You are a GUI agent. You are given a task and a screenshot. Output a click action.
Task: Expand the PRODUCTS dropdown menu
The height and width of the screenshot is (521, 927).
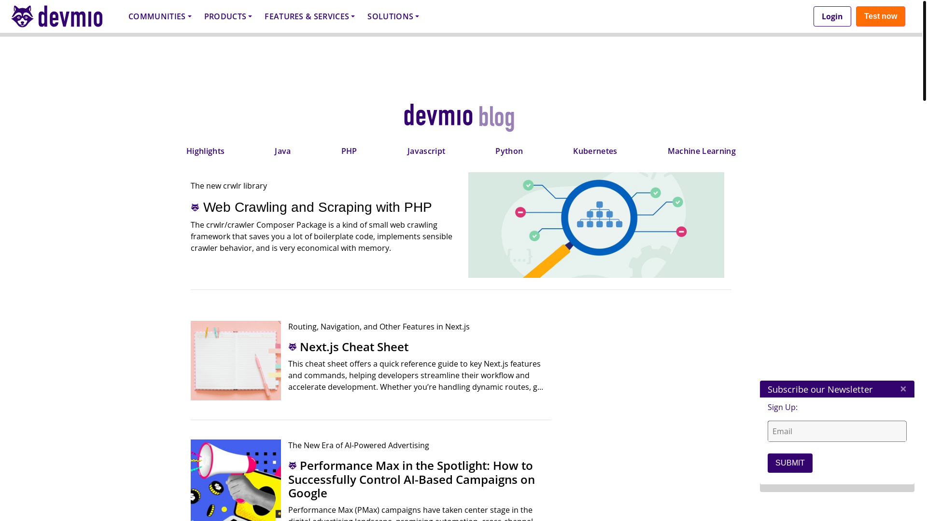pyautogui.click(x=228, y=16)
